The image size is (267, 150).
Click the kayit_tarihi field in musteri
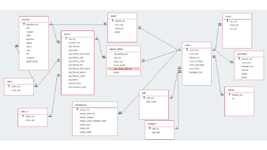32,62
